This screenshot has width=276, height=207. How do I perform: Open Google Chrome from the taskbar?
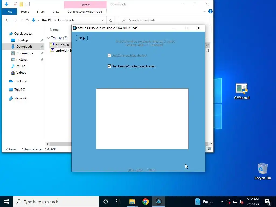coord(145,202)
